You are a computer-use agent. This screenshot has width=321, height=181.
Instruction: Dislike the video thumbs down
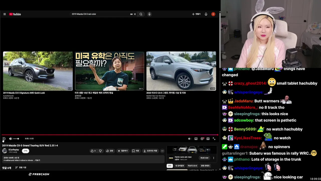[x=100, y=151]
